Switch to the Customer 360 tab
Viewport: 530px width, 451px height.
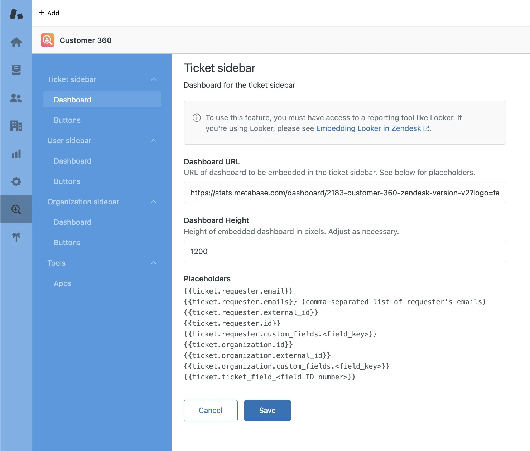click(x=85, y=40)
